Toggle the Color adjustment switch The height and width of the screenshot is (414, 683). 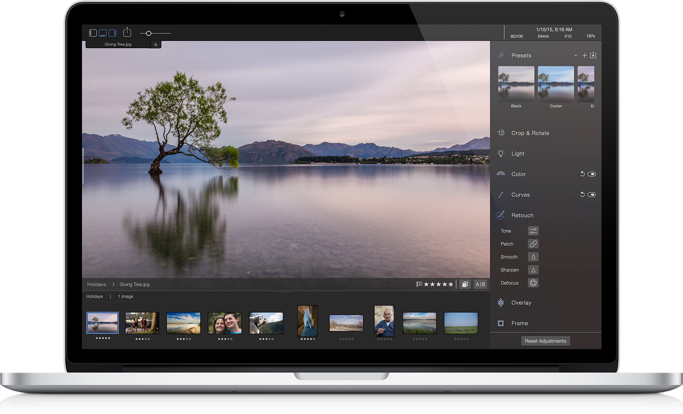point(592,174)
